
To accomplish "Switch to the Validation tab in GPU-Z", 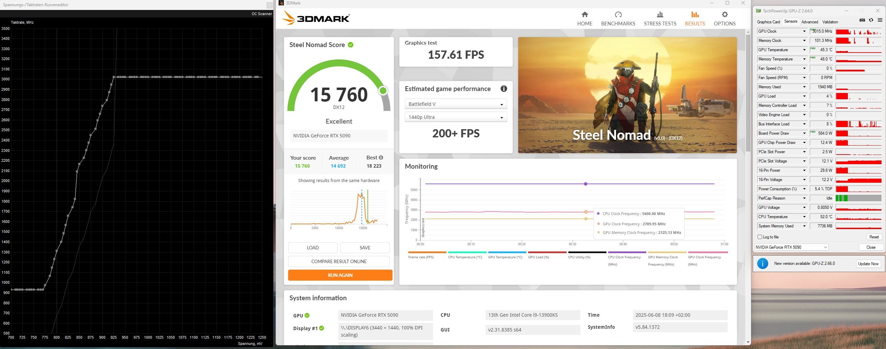I will point(830,22).
